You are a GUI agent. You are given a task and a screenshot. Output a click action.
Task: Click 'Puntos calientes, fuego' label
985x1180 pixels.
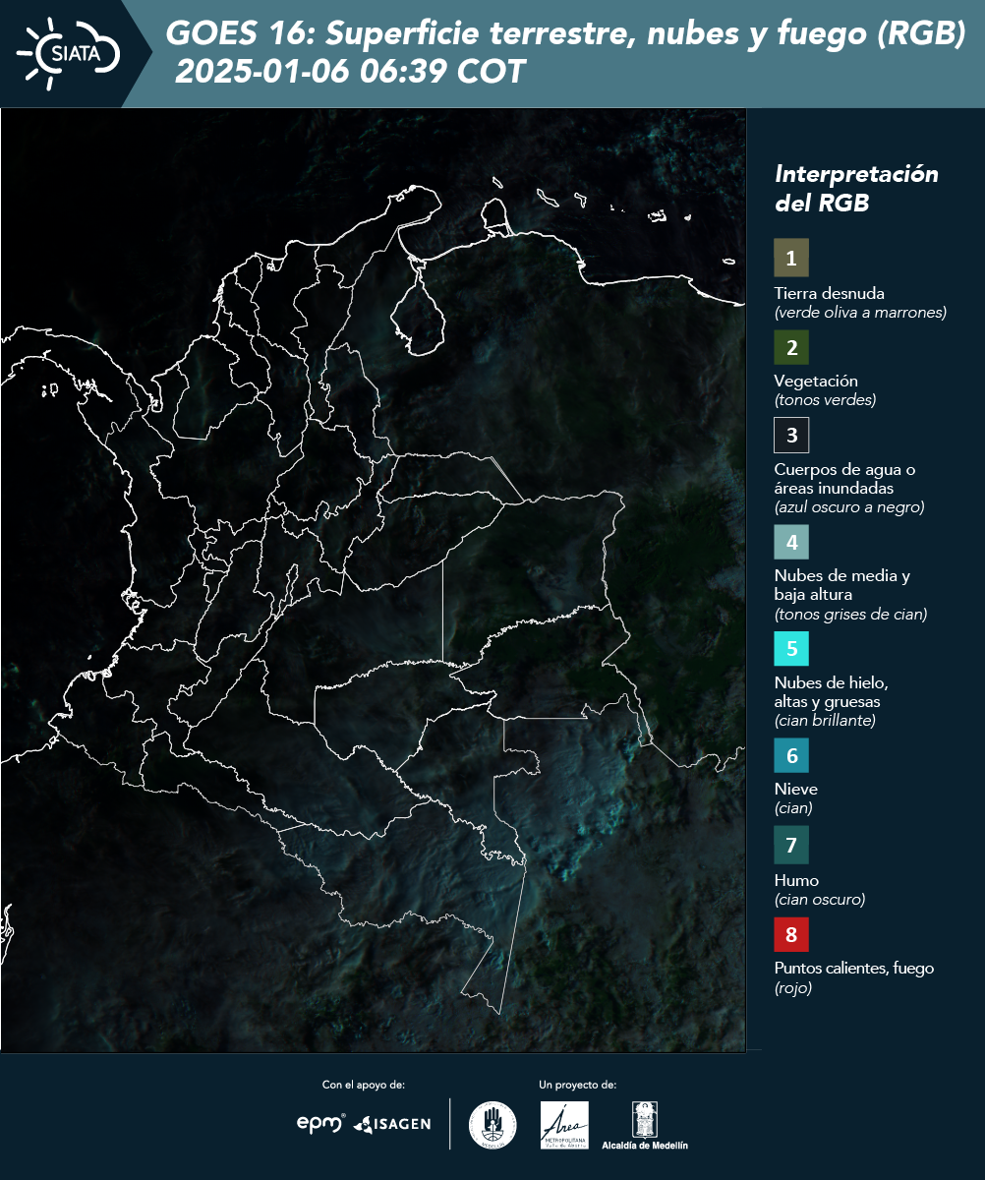tap(854, 969)
